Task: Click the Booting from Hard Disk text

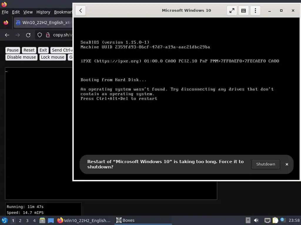Action: point(113,80)
